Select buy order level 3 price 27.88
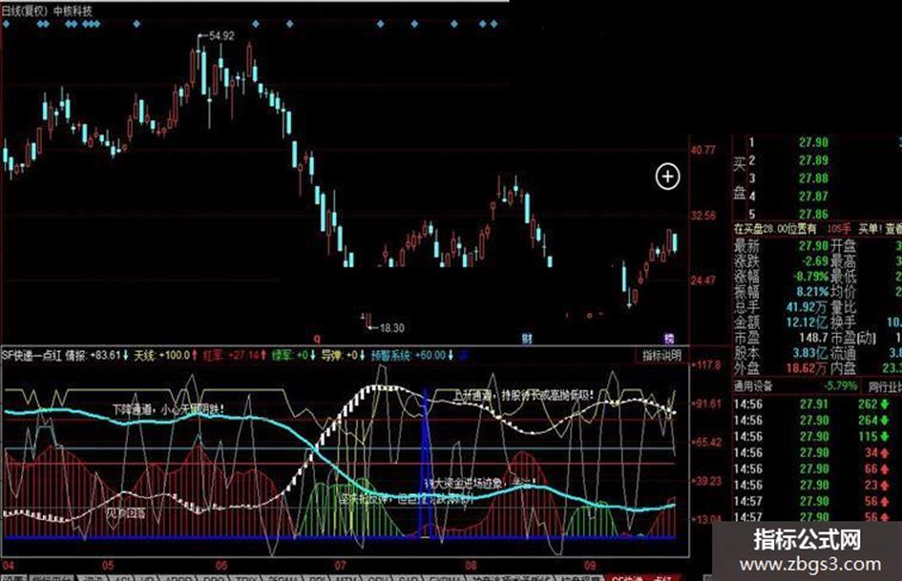The image size is (902, 581). pos(813,178)
